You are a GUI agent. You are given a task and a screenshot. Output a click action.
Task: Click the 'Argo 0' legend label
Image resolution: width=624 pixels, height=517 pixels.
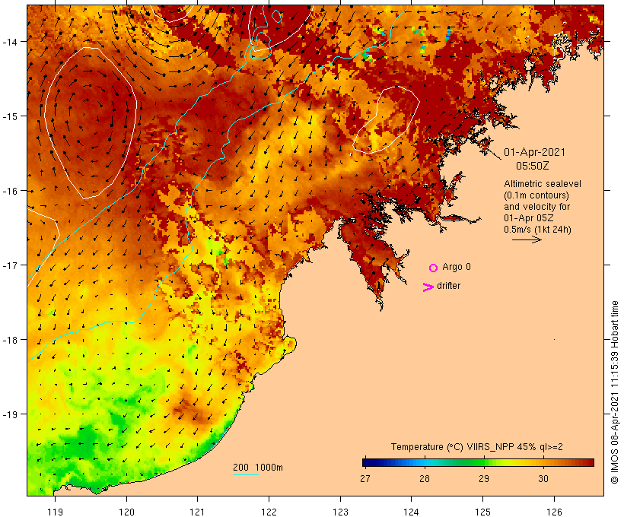[457, 267]
